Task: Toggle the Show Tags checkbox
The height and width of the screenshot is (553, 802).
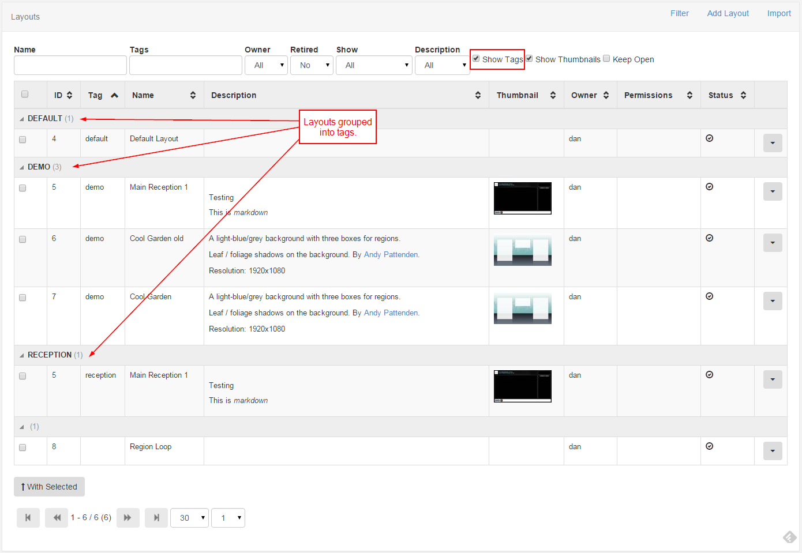Action: 476,59
